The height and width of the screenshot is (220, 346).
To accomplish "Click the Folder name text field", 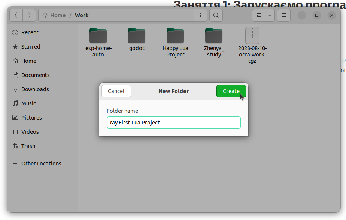I will pyautogui.click(x=173, y=123).
